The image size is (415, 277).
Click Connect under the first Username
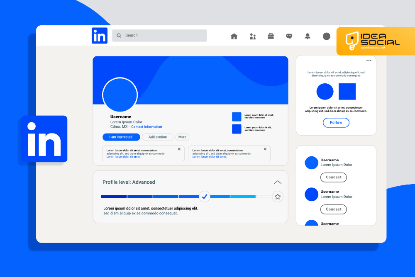pyautogui.click(x=334, y=177)
